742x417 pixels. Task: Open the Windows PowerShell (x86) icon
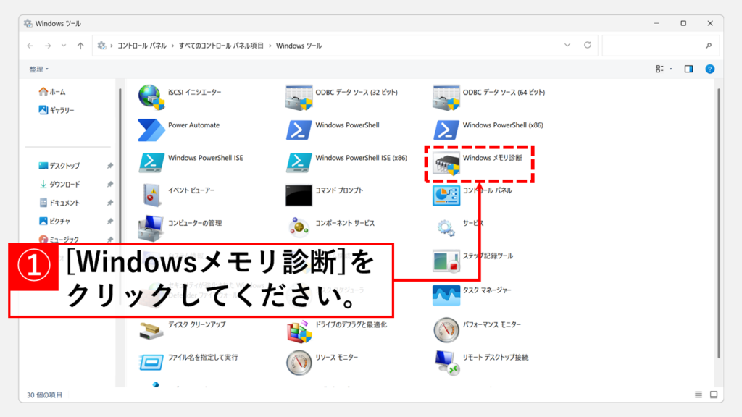pos(446,130)
